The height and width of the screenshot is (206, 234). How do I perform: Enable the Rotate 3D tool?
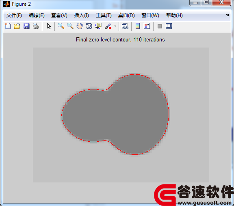89,26
